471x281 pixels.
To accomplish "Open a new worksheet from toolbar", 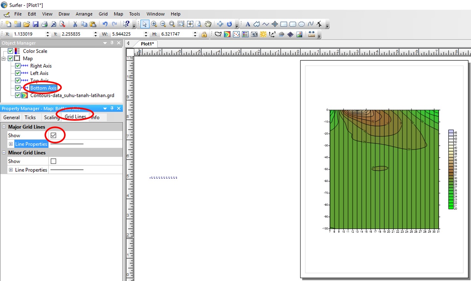I will pyautogui.click(x=17, y=24).
